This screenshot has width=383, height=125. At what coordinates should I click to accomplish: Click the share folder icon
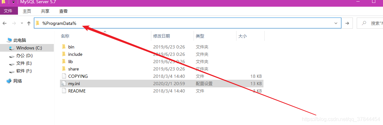point(64,69)
